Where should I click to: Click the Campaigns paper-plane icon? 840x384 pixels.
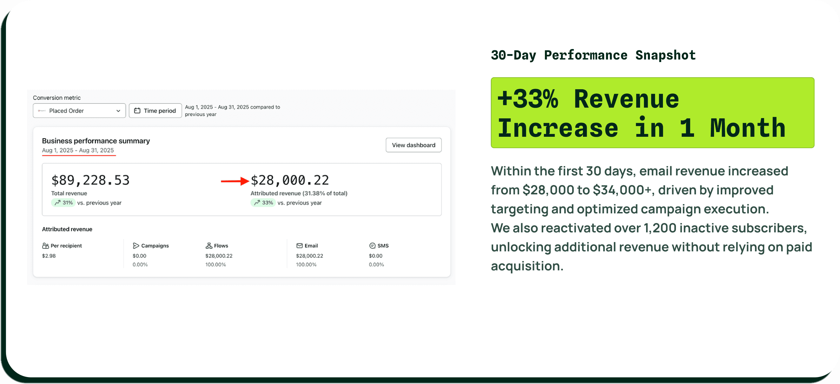[136, 246]
